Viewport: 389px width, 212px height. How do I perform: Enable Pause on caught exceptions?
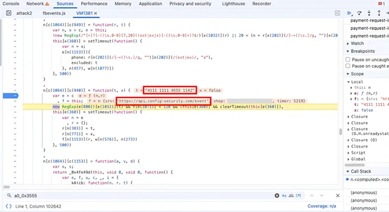[x=348, y=66]
